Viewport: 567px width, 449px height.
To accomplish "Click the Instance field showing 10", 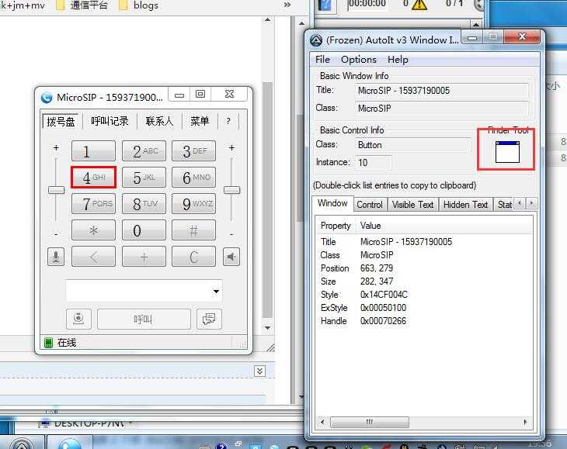I will (x=373, y=162).
